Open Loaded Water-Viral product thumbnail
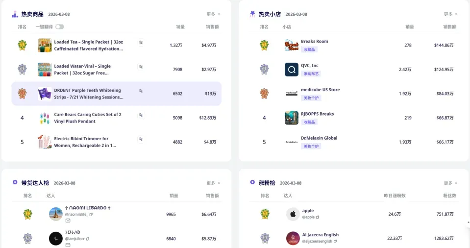Screen dimensions: 470x248 45,70
